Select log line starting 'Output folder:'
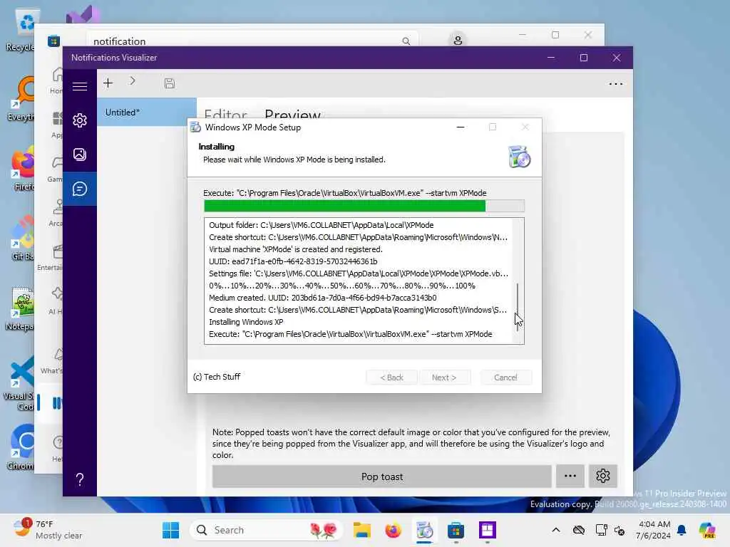 pyautogui.click(x=322, y=225)
